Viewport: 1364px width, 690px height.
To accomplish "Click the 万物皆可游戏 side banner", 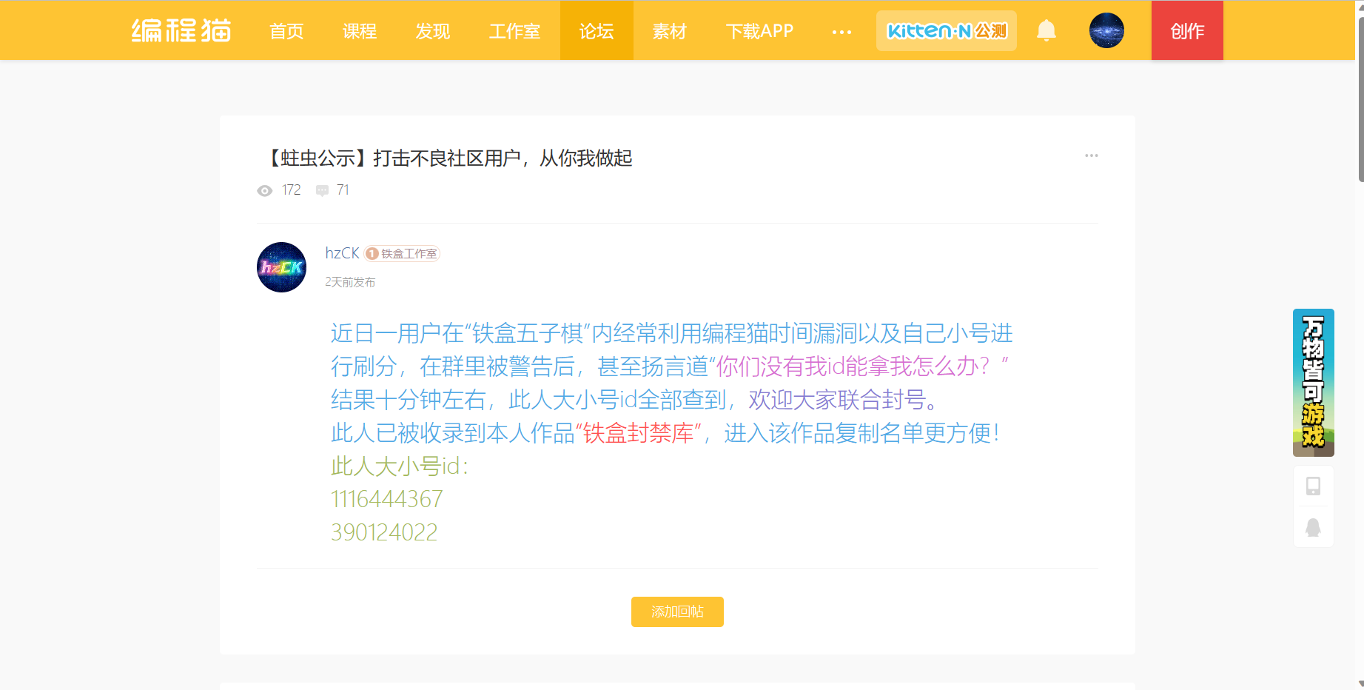I will [1313, 382].
